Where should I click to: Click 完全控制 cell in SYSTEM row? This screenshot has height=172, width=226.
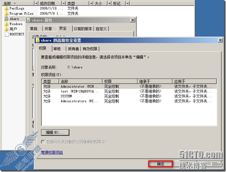(x=111, y=96)
